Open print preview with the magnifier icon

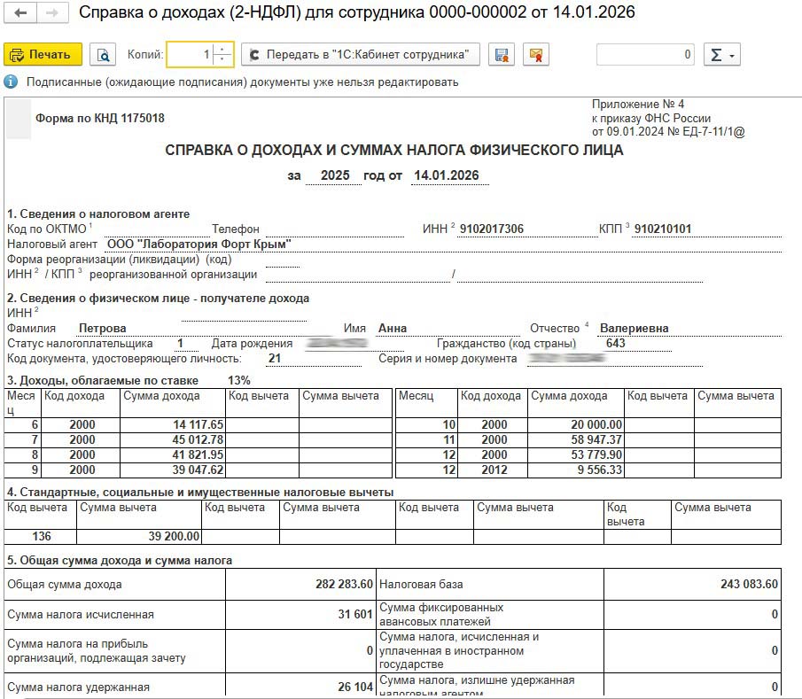click(x=104, y=55)
